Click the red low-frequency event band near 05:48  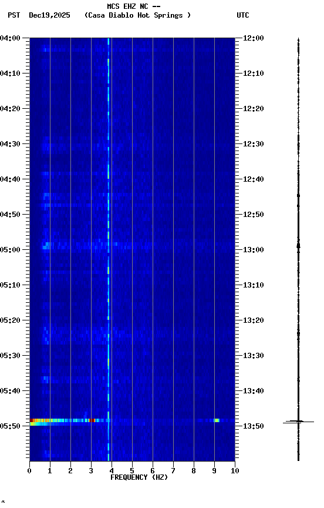[62, 420]
